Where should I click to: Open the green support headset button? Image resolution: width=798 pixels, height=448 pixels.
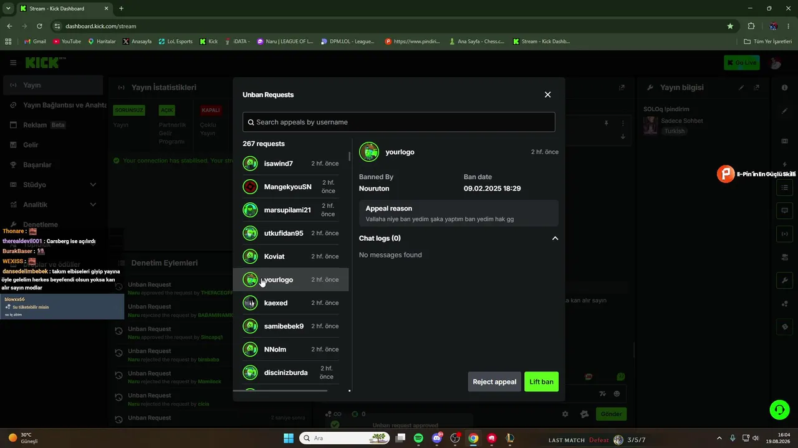pyautogui.click(x=779, y=409)
